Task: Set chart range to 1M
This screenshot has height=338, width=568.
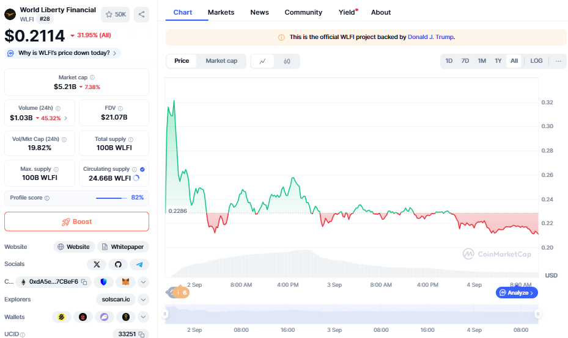Action: (482, 61)
